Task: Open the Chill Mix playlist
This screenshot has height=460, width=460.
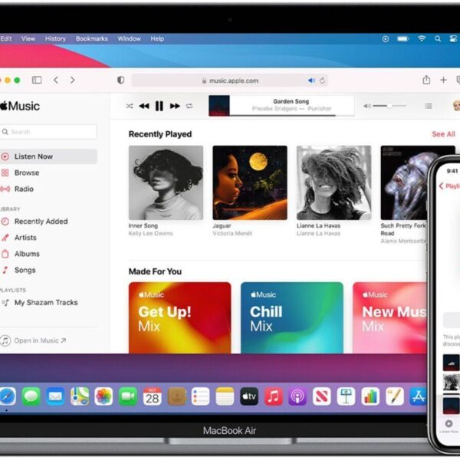Action: pyautogui.click(x=292, y=317)
